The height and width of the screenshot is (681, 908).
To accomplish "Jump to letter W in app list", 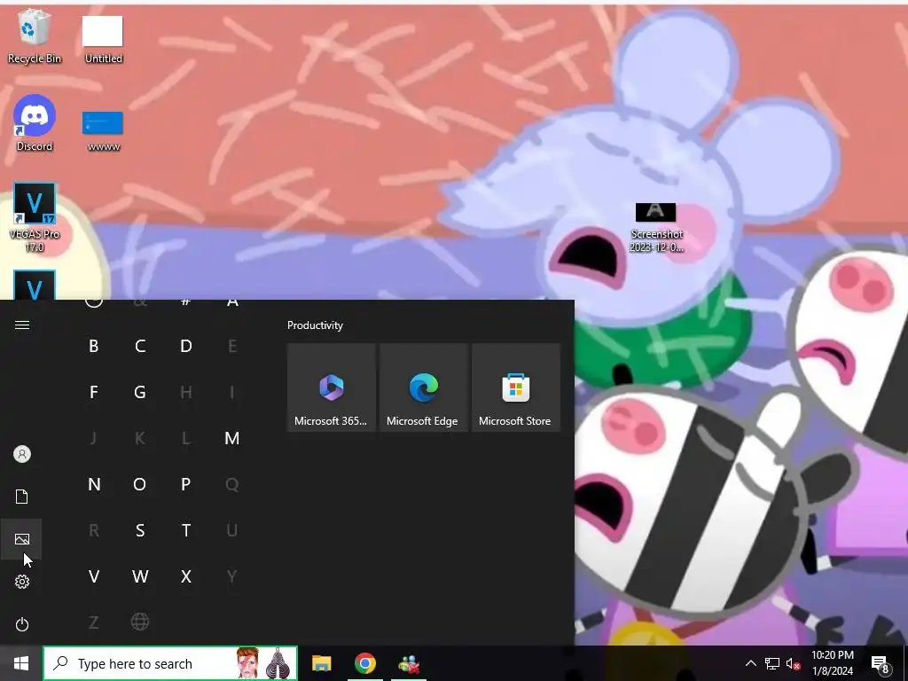I will point(139,576).
